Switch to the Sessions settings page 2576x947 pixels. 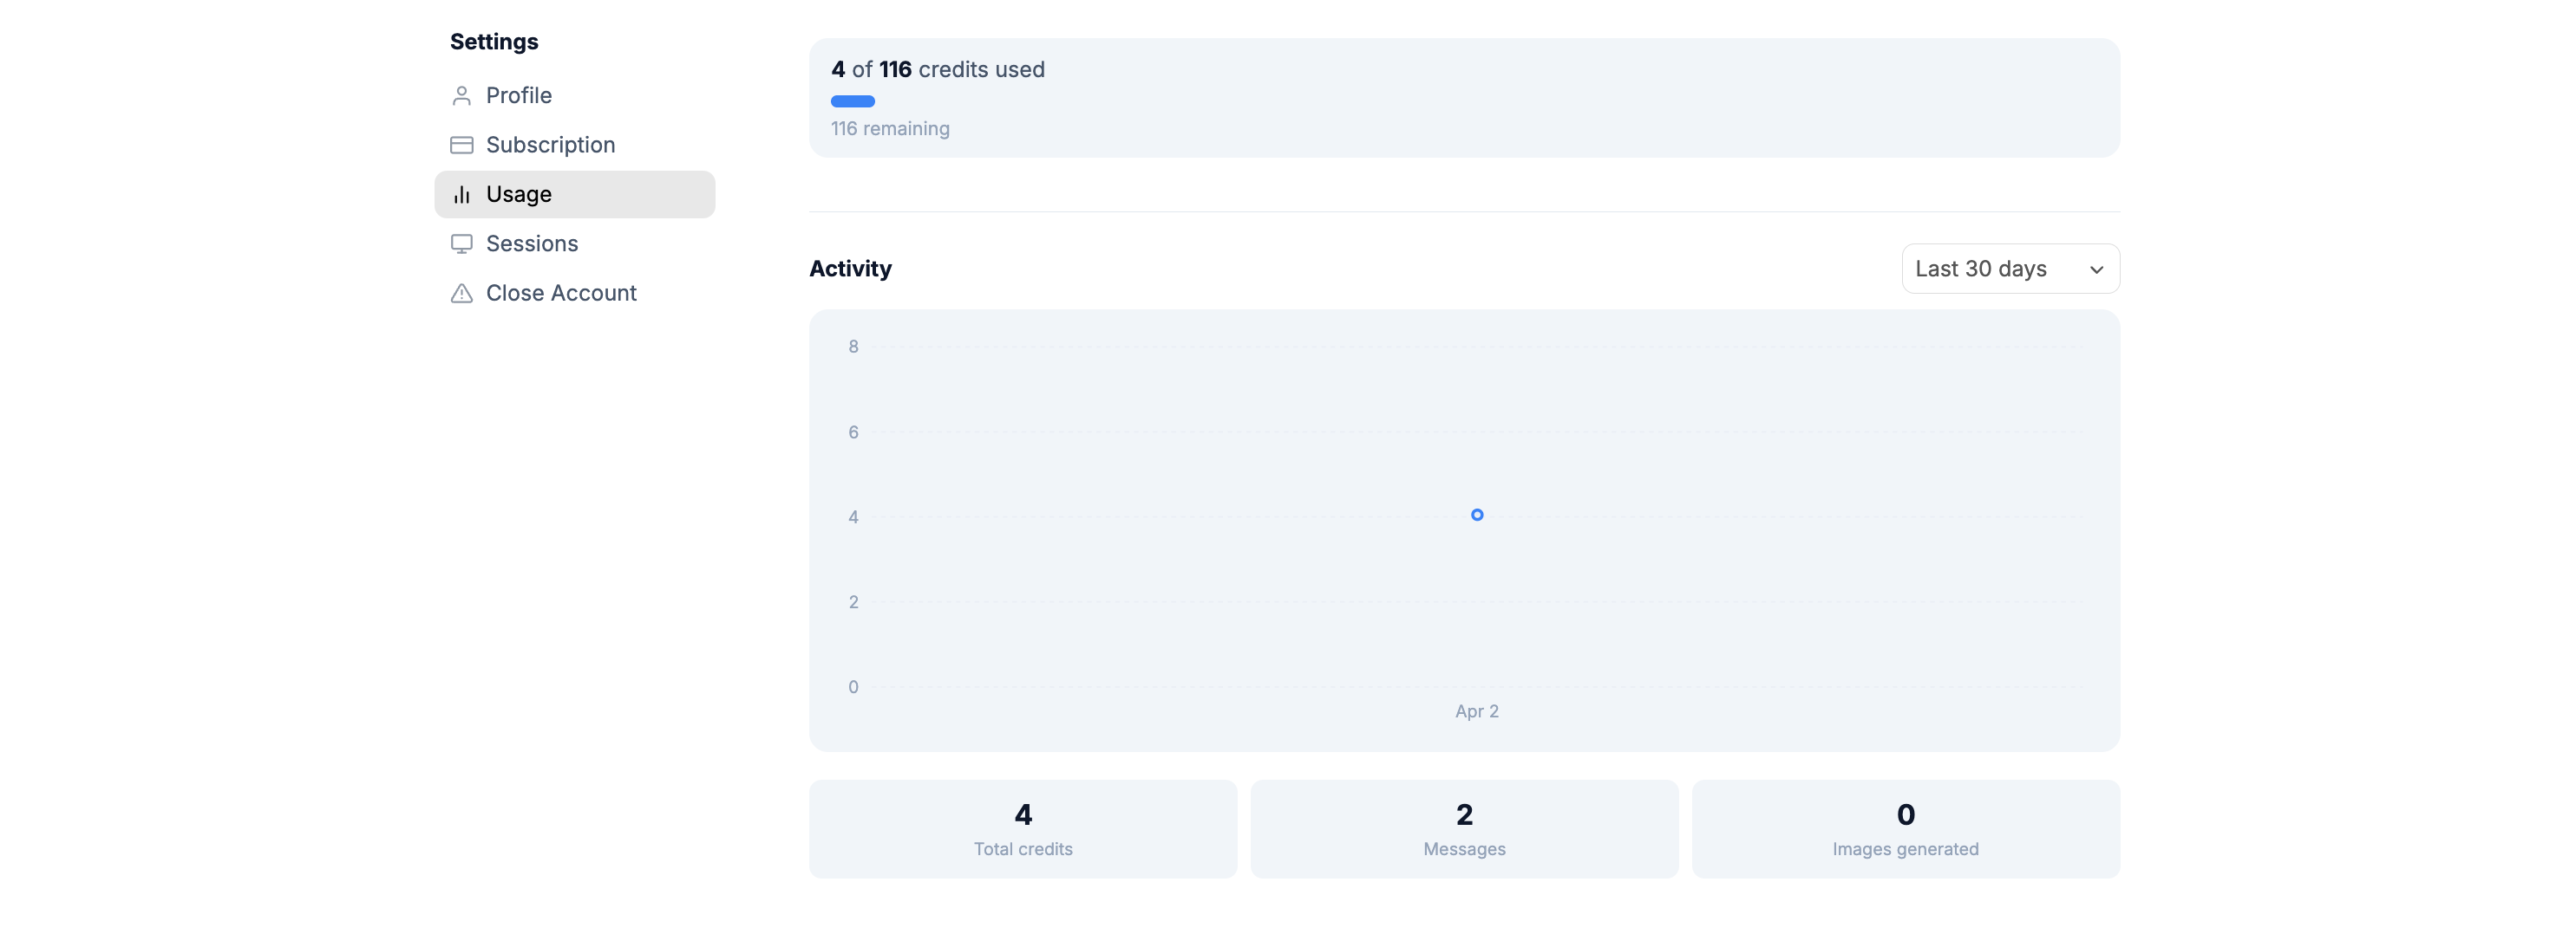point(531,243)
